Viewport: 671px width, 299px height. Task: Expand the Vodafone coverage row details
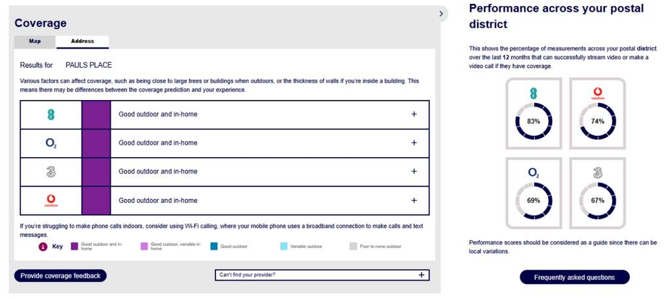point(414,200)
